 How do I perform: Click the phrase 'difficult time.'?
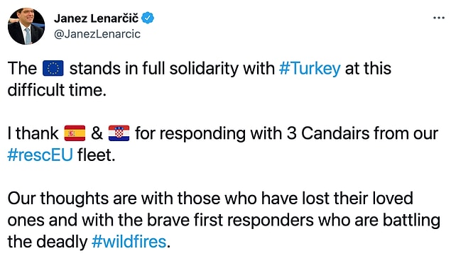57,90
